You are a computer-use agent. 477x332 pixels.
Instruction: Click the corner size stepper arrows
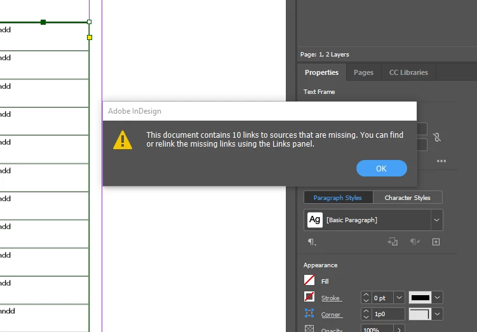[x=366, y=314]
